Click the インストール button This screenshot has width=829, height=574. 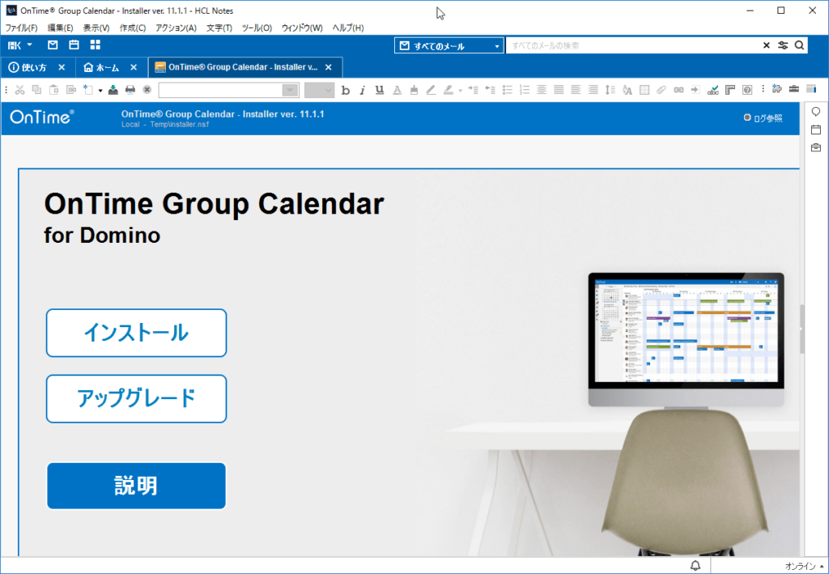136,333
